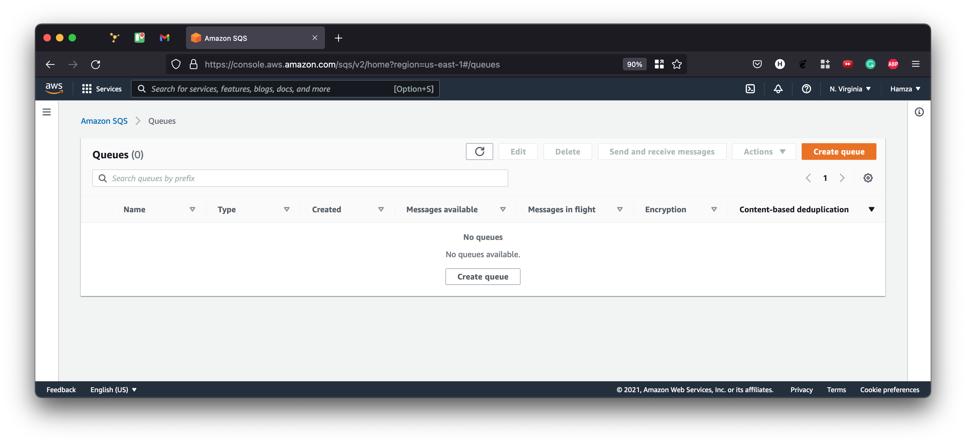Image resolution: width=966 pixels, height=444 pixels.
Task: Follow the Amazon SQS breadcrumb link
Action: coord(104,121)
